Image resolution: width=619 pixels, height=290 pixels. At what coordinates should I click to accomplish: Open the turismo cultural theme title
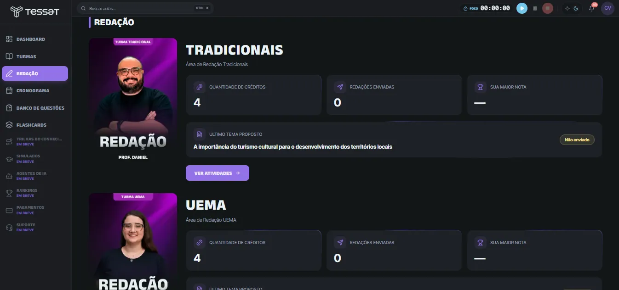point(293,147)
